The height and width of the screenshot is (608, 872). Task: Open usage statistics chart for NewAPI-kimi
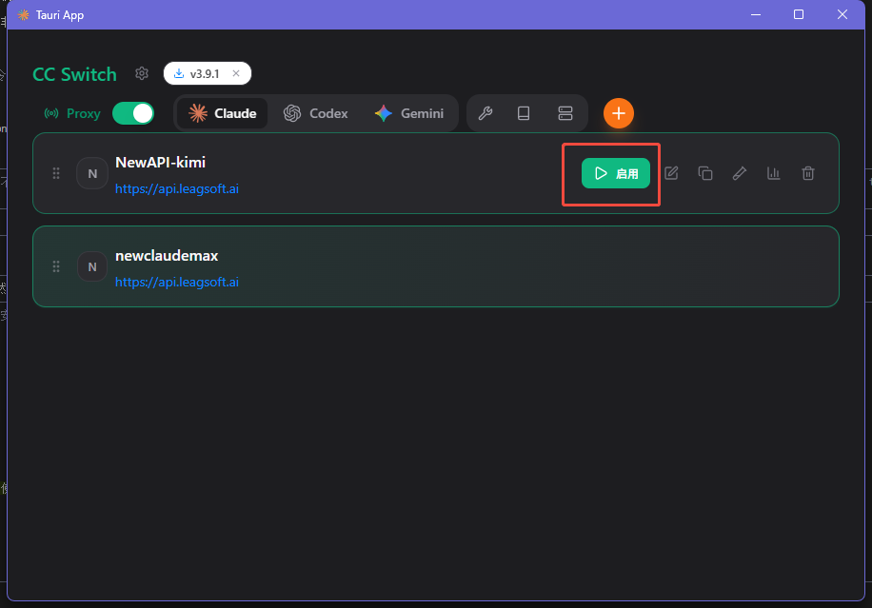(774, 173)
